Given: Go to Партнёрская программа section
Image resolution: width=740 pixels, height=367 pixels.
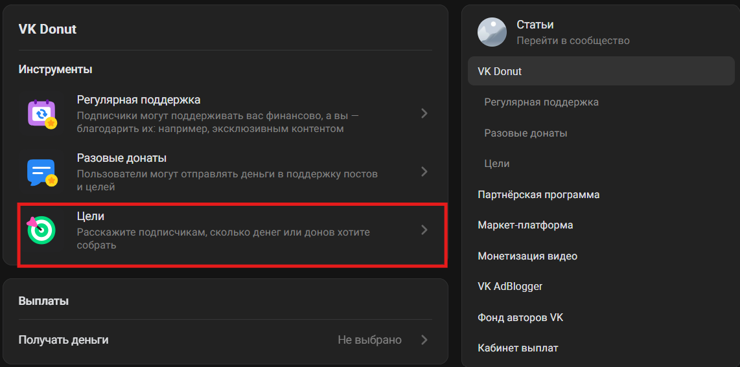Looking at the screenshot, I should click(x=538, y=194).
